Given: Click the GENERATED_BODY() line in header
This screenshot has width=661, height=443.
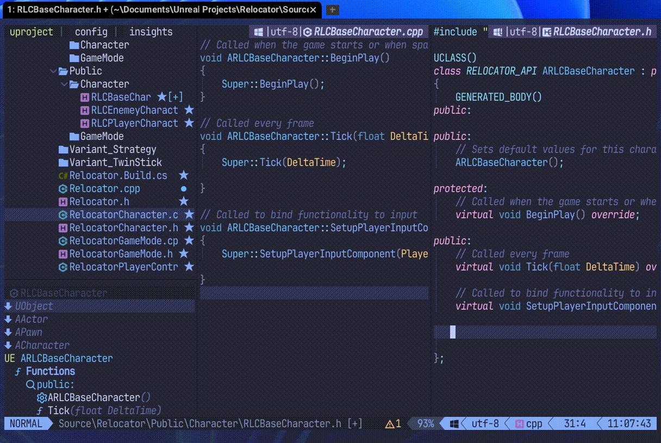Looking at the screenshot, I should 498,97.
